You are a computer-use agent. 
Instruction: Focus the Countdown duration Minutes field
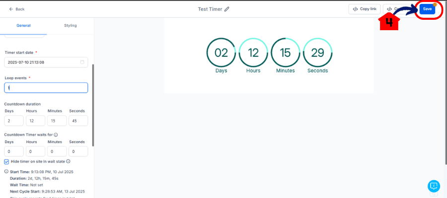coord(57,121)
